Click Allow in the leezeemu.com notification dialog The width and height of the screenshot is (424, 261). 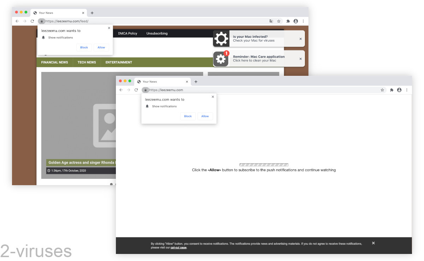coord(205,116)
